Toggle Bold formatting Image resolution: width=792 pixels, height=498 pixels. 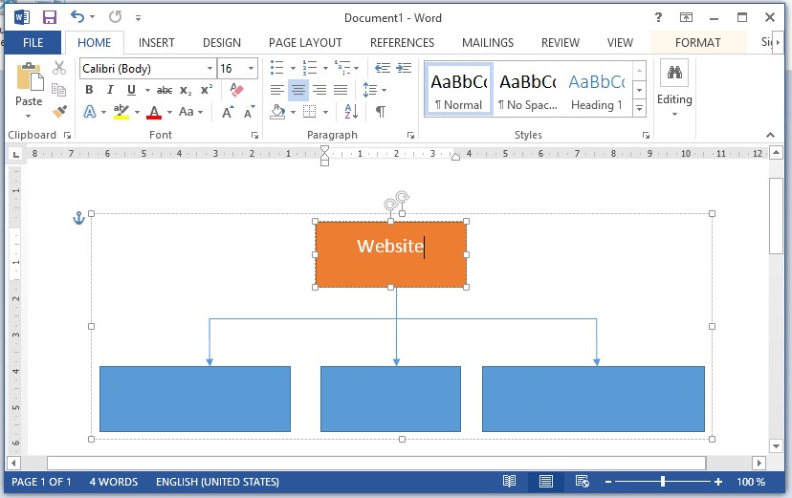coord(89,90)
